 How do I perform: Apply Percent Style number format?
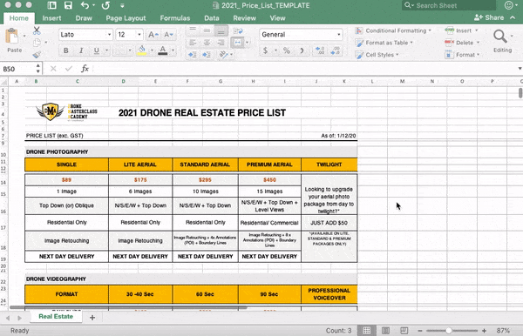click(286, 50)
